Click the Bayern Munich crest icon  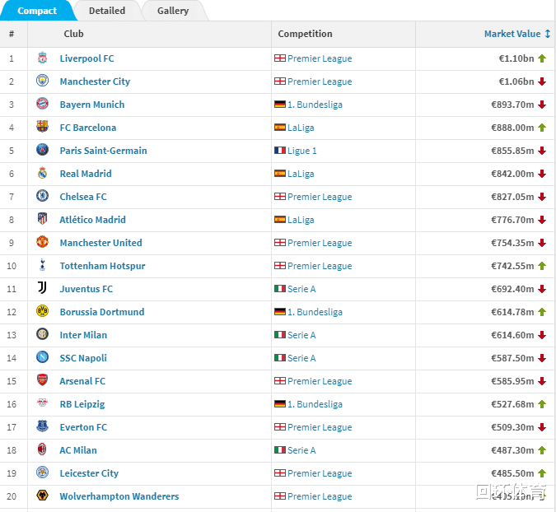tap(42, 105)
